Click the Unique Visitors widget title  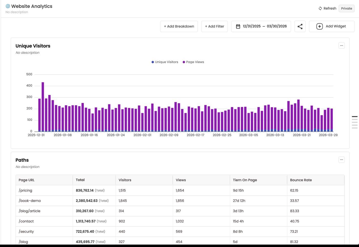click(33, 46)
